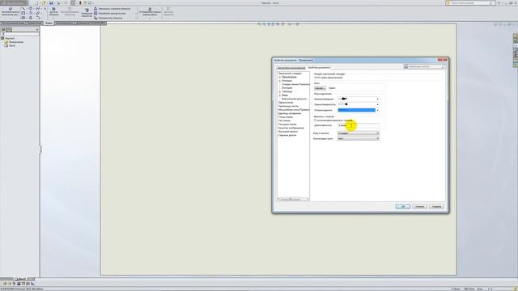Switch to the Эскиз ribbon tab
This screenshot has width=518, height=291.
coord(49,23)
